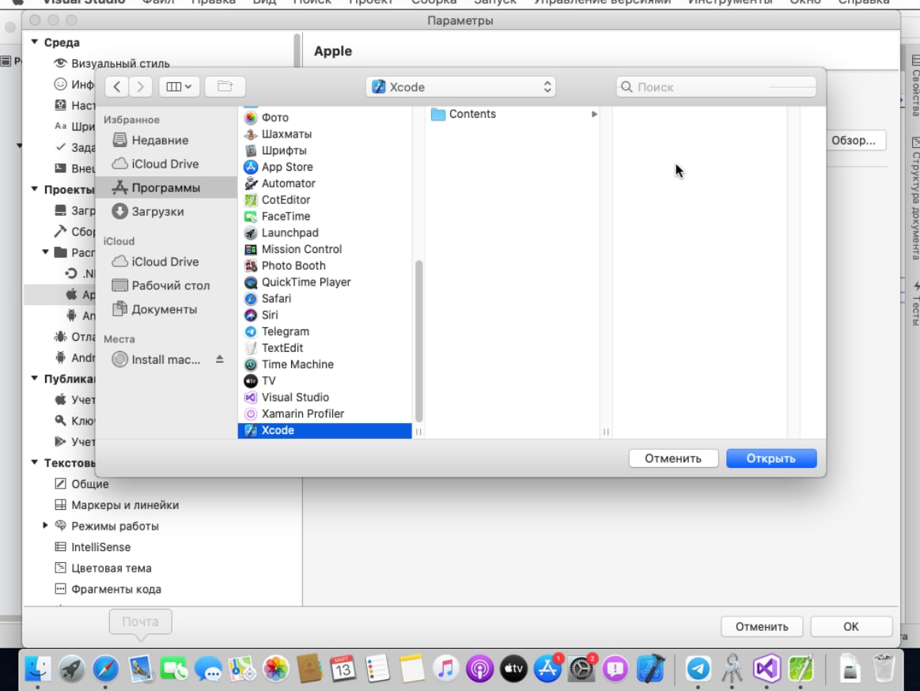
Task: Select Automator in the apps list
Action: coord(324,183)
